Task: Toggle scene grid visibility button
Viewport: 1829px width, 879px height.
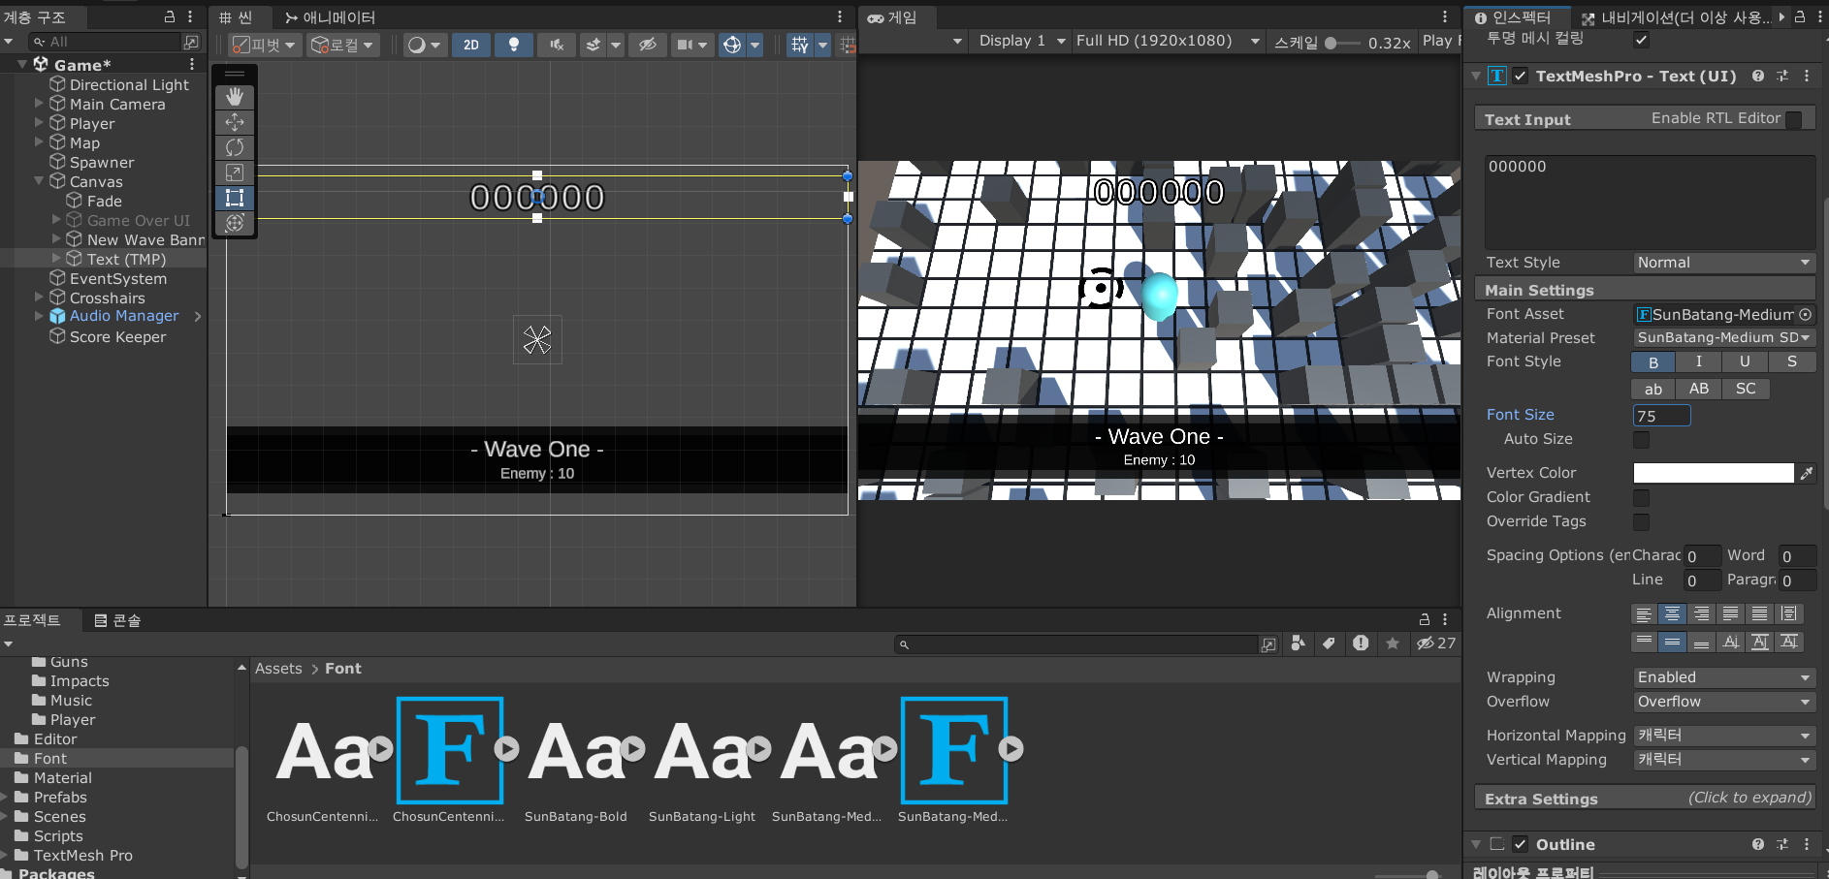Action: 799,45
